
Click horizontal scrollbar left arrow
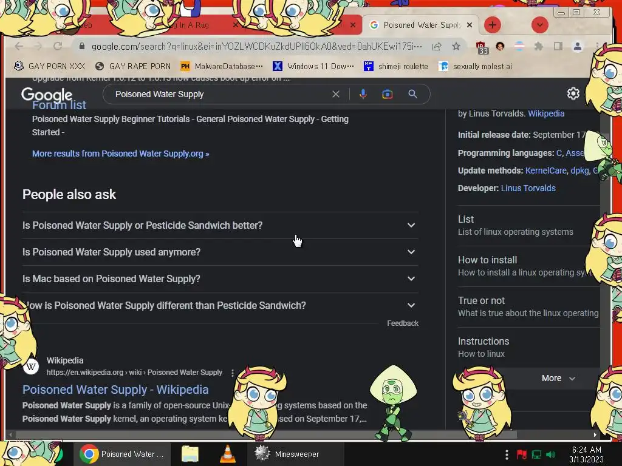(10, 434)
